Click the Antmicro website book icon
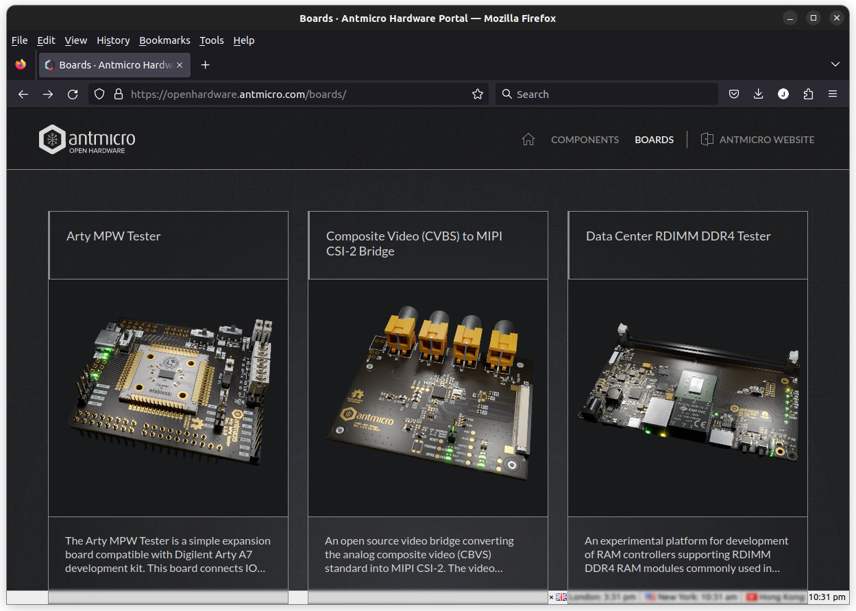 click(x=707, y=139)
